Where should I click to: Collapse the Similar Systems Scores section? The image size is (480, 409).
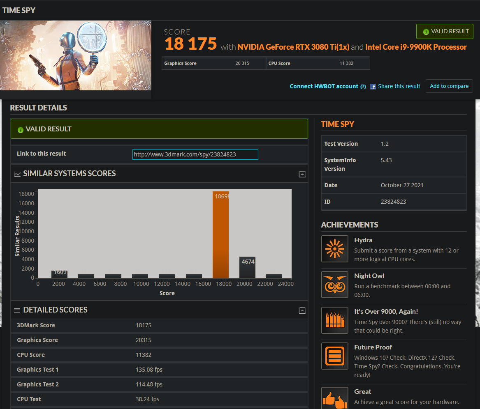click(x=302, y=174)
